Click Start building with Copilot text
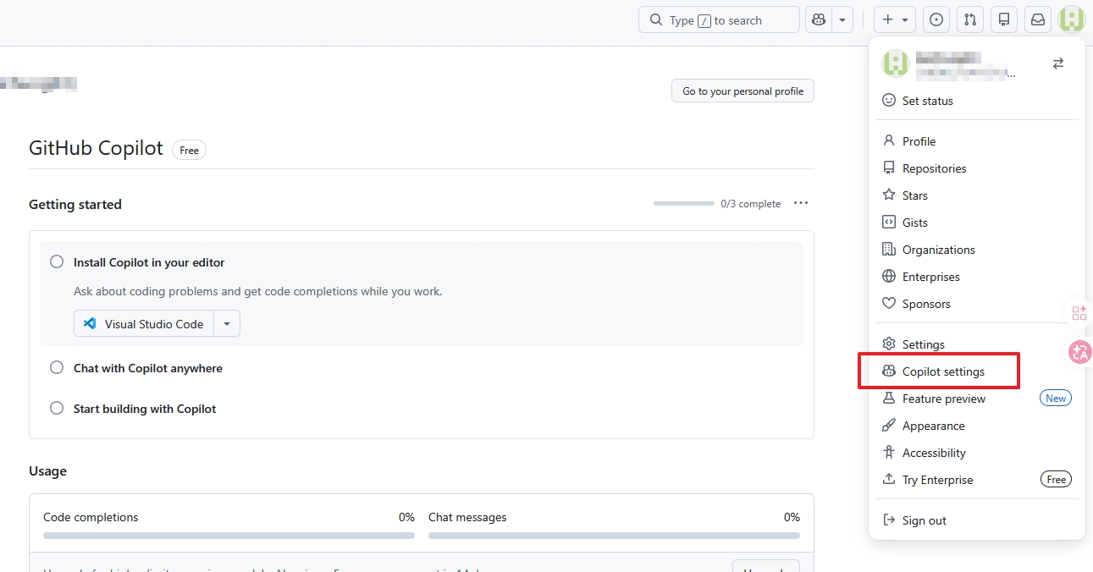Screen dimensions: 1093x572 click(x=145, y=409)
